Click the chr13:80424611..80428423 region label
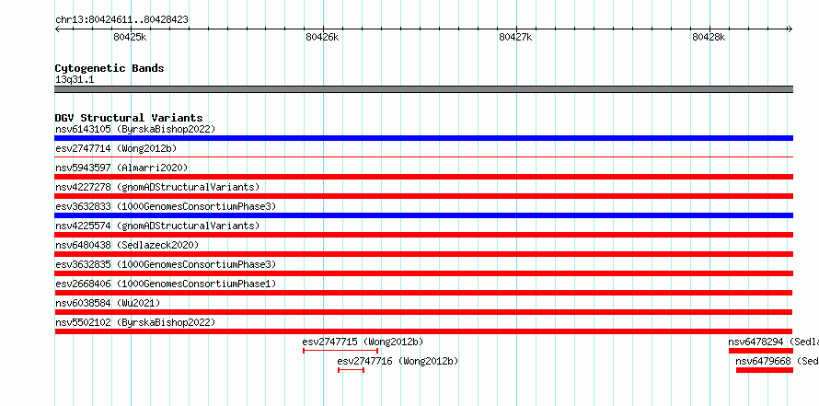This screenshot has width=819, height=406. pyautogui.click(x=121, y=20)
